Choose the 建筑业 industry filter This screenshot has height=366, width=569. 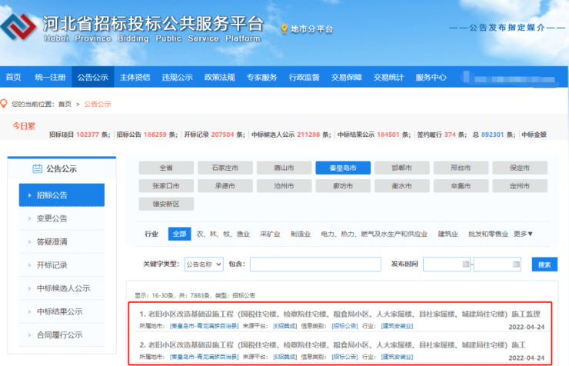tap(449, 234)
